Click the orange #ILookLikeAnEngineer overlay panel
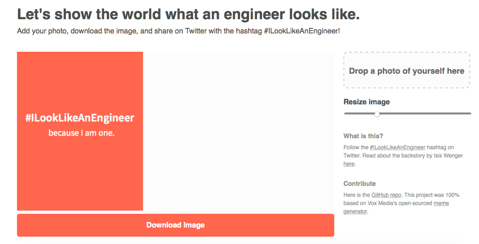Screen dimensions: 479x244 pyautogui.click(x=80, y=131)
